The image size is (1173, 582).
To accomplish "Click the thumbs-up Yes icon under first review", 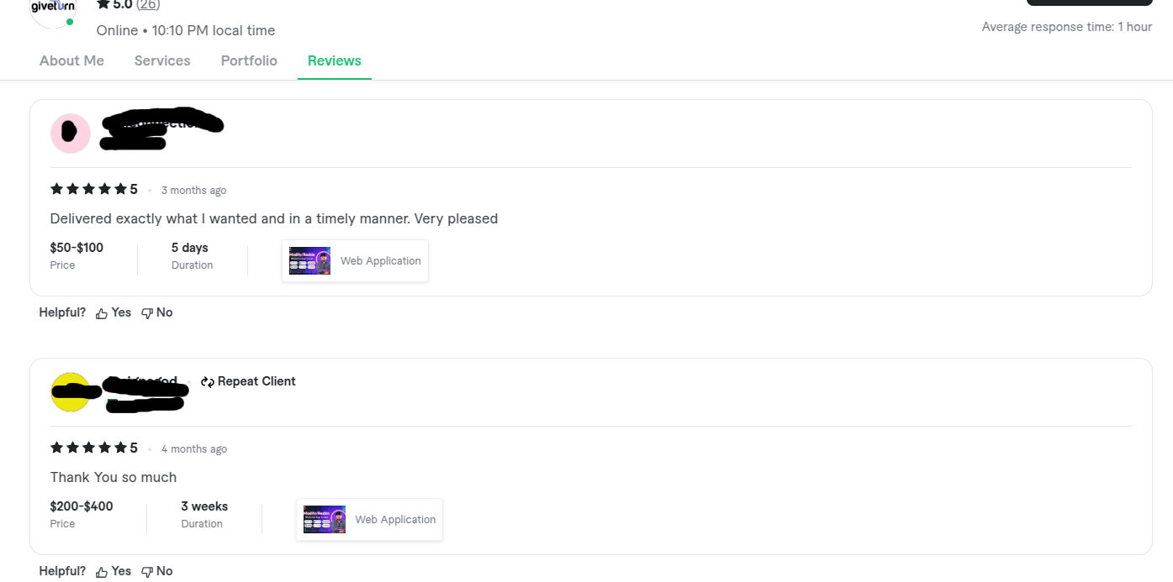I will click(x=102, y=313).
